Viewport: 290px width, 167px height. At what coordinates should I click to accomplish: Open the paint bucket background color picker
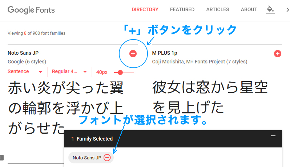pyautogui.click(x=270, y=9)
